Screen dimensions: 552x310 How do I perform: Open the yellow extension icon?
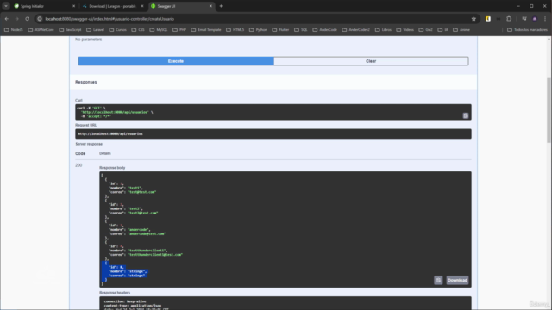coord(488,19)
